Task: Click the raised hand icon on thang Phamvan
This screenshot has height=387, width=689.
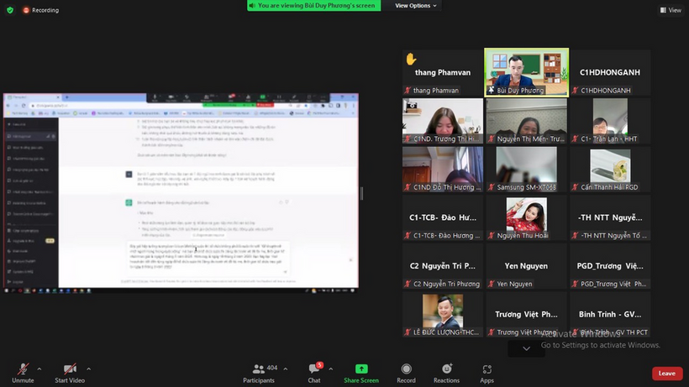Action: point(411,59)
